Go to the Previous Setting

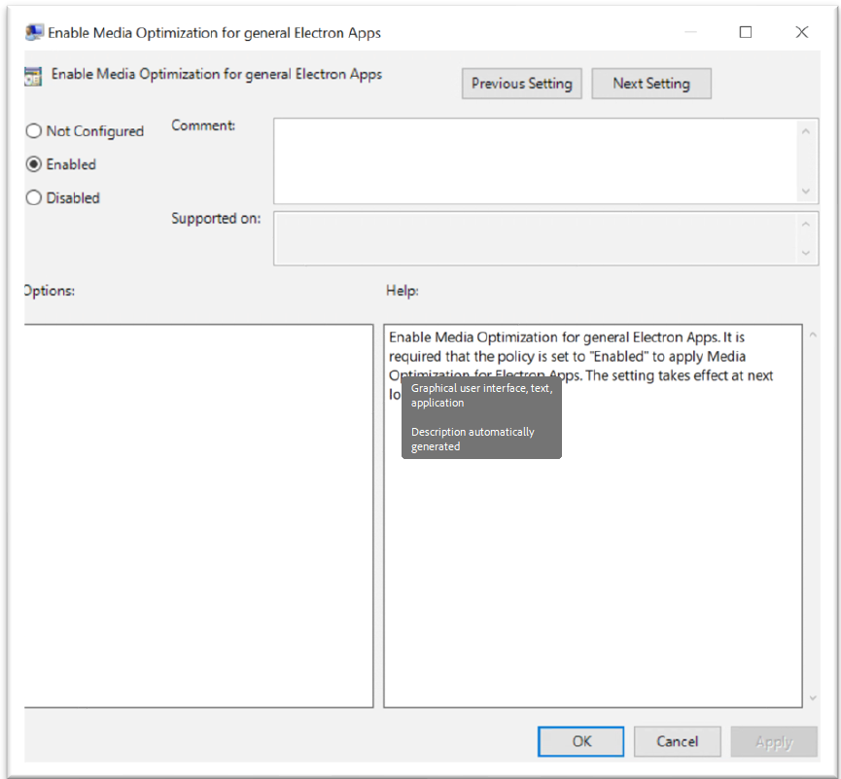coord(522,84)
